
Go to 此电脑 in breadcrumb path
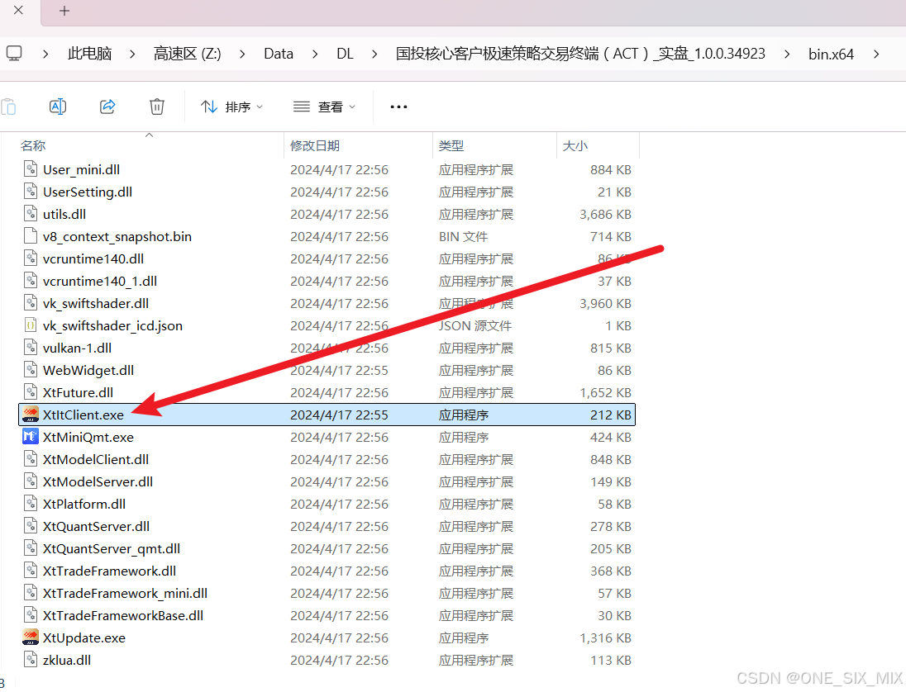pos(89,54)
